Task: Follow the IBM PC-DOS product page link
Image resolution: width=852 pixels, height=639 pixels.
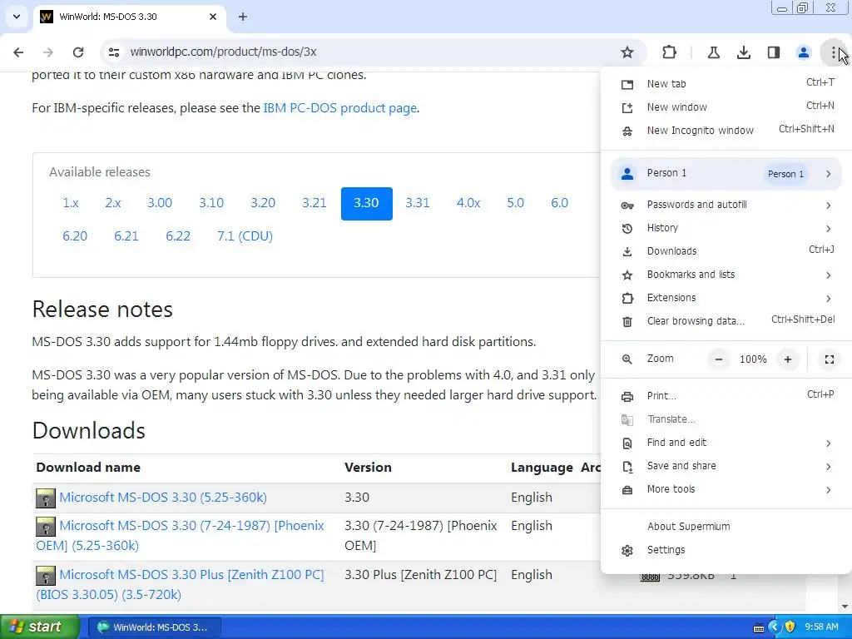Action: (340, 108)
